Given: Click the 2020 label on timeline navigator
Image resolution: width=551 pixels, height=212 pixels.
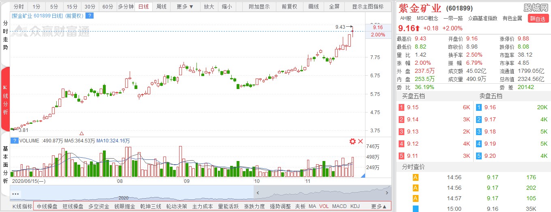Looking at the screenshot, I should (124, 198).
